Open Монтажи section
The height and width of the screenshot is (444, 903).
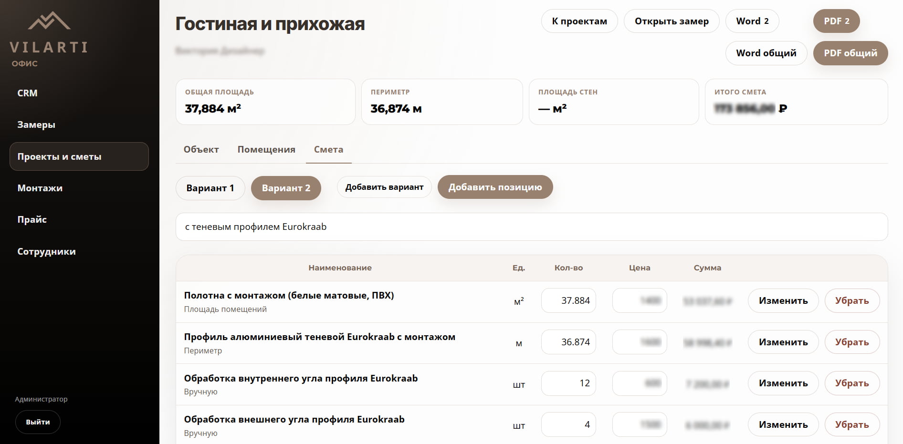[40, 188]
